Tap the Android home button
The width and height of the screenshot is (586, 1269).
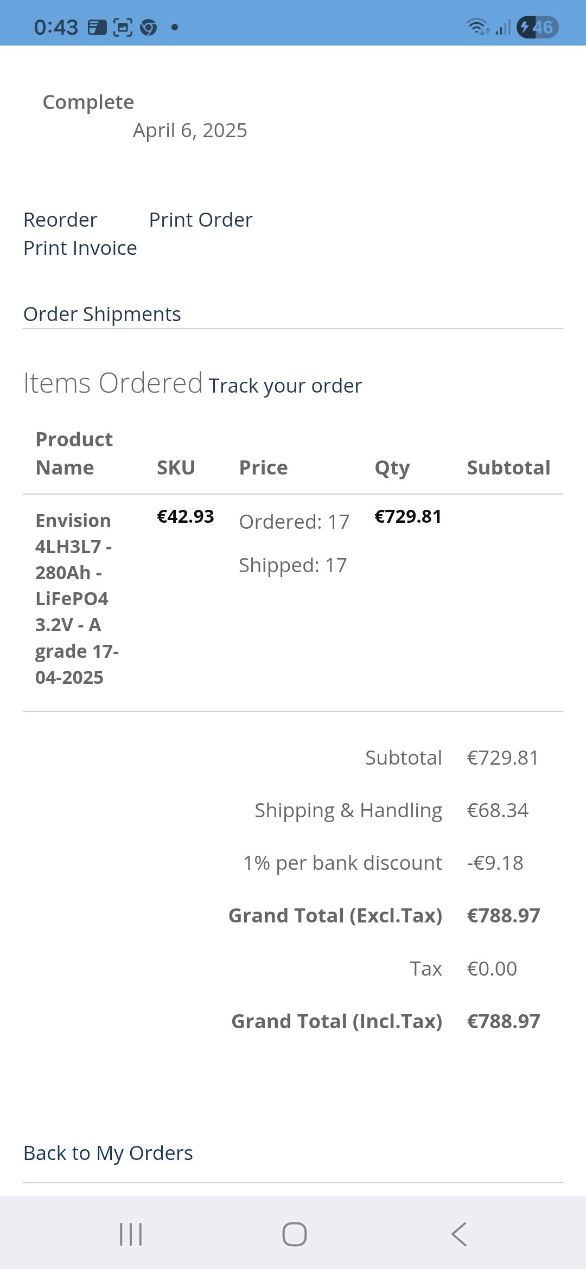pyautogui.click(x=294, y=1234)
